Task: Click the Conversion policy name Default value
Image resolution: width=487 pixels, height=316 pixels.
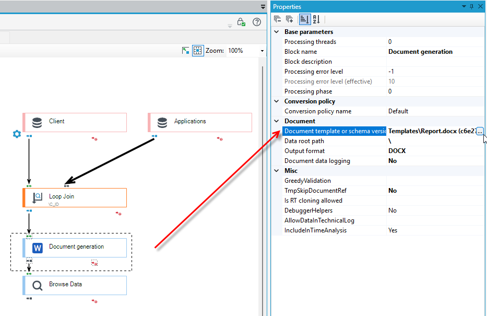Action: click(434, 111)
